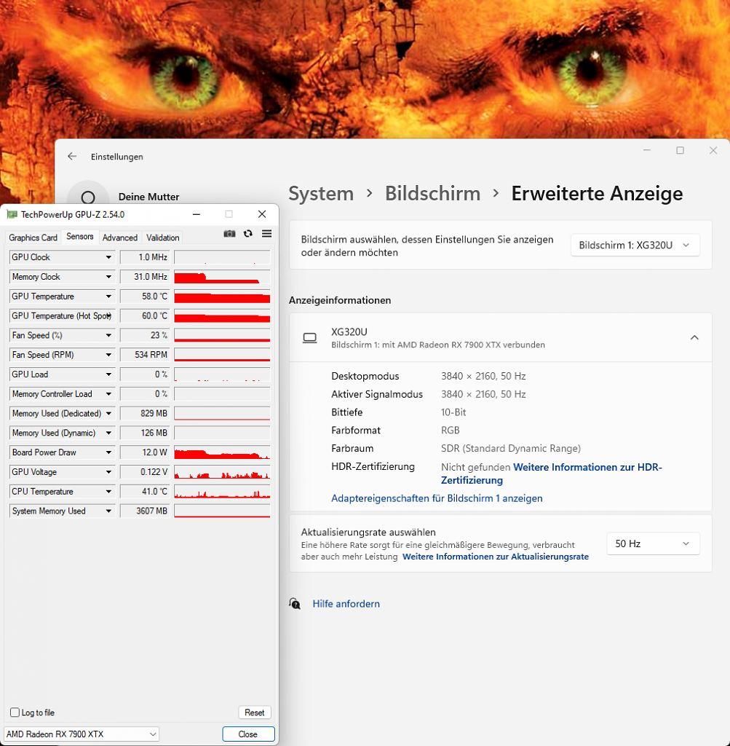Image resolution: width=730 pixels, height=746 pixels.
Task: Click the Bittiefe value 10-Bit
Action: pos(453,412)
